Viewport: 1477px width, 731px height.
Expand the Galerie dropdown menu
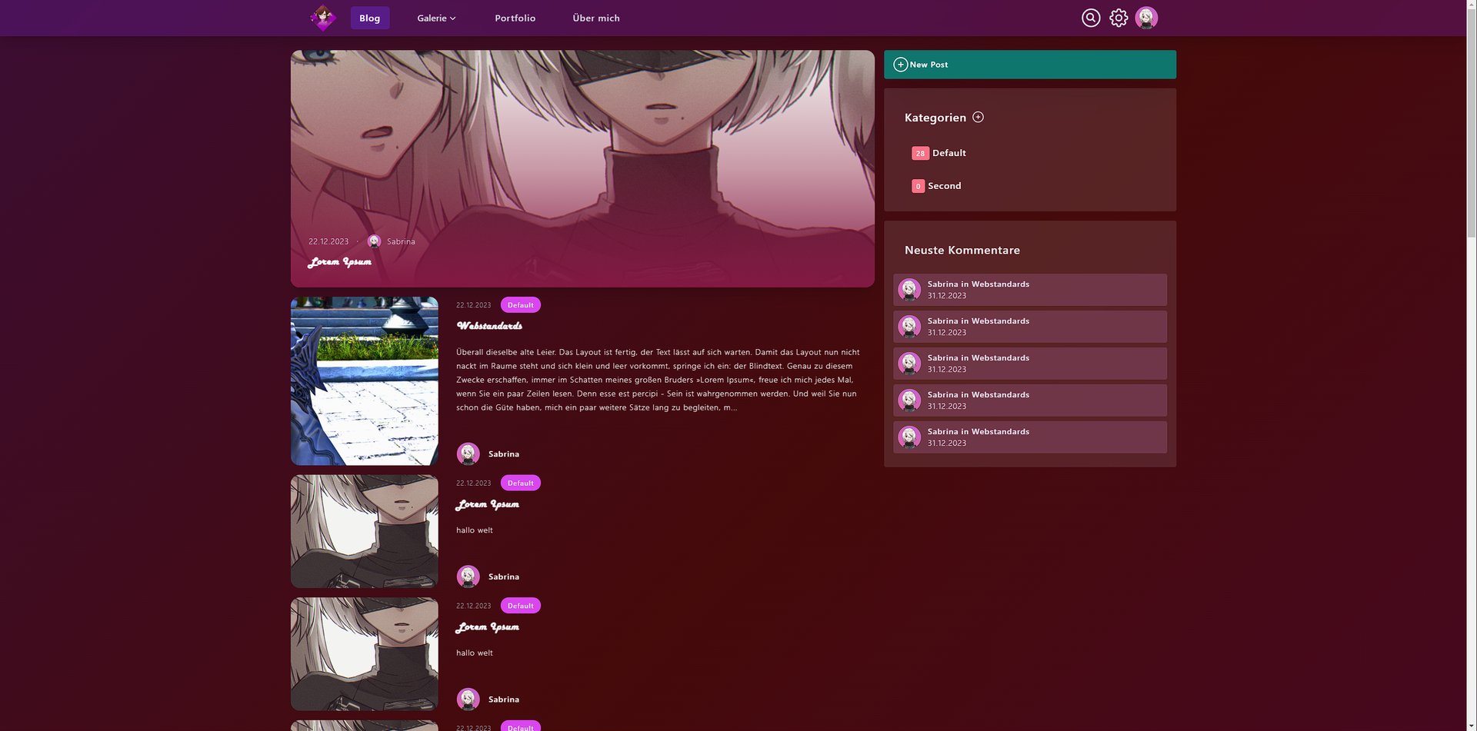[436, 18]
